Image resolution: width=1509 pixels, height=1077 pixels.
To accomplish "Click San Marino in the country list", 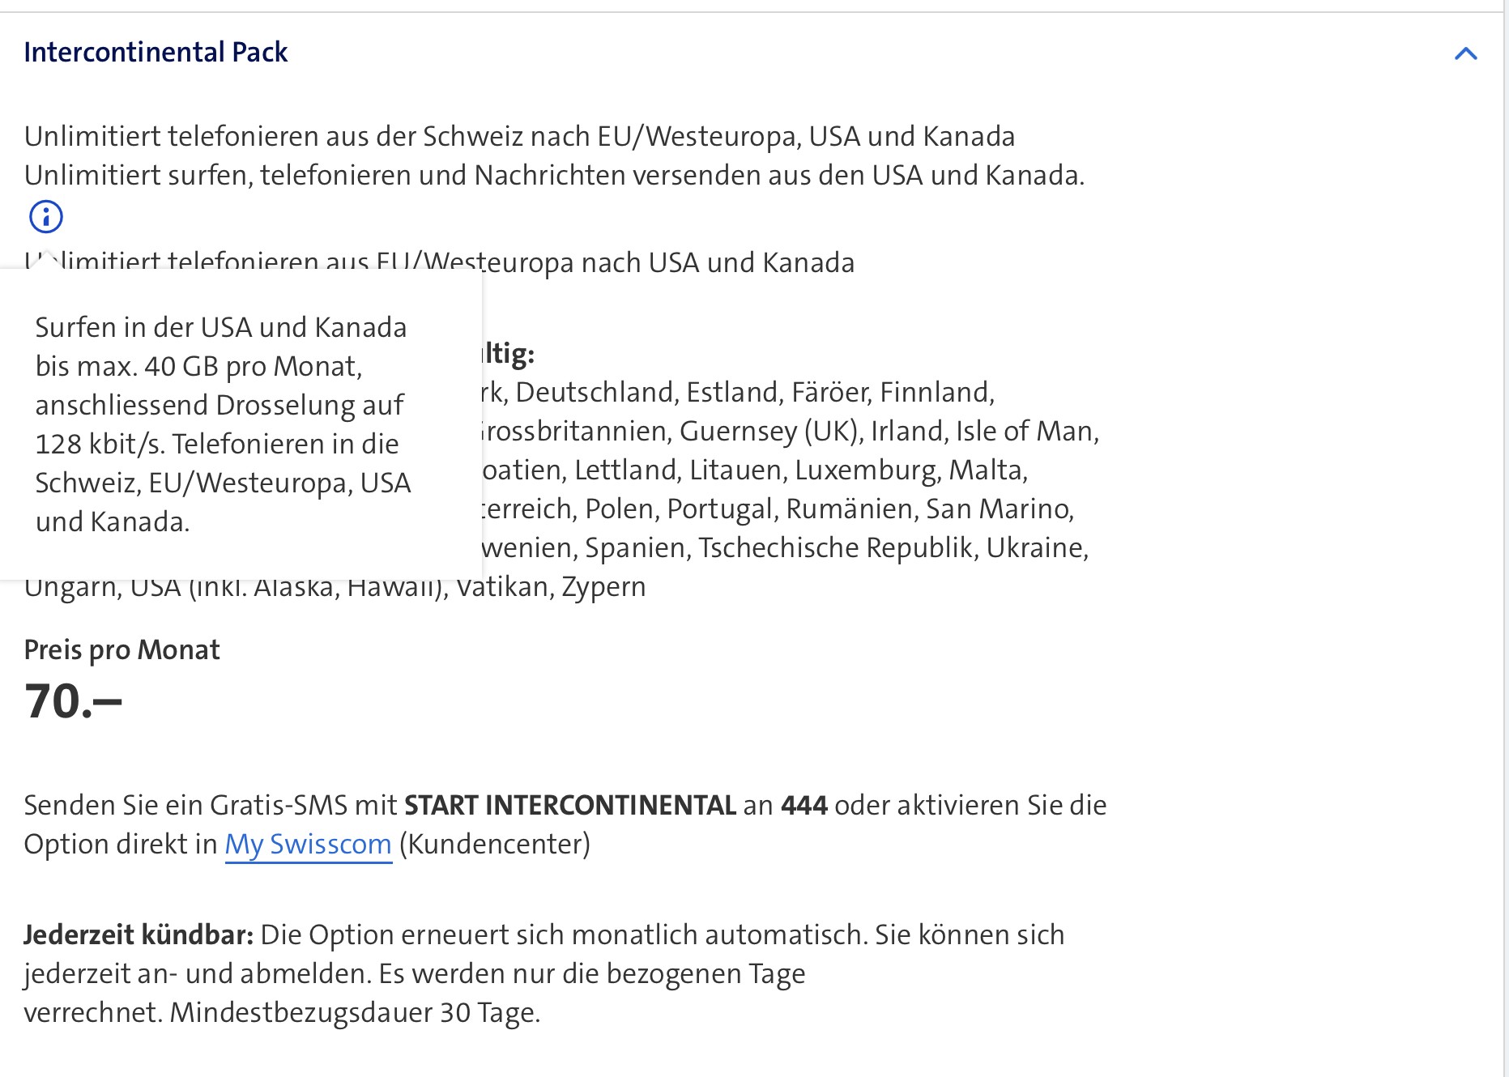I will [x=999, y=509].
